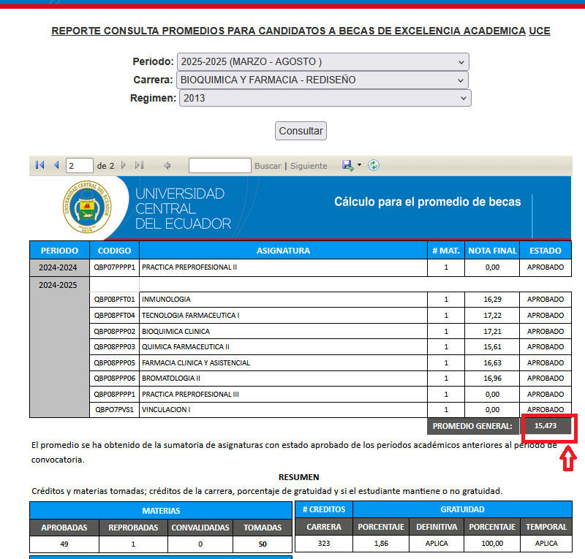Go to previous report page

(56, 166)
